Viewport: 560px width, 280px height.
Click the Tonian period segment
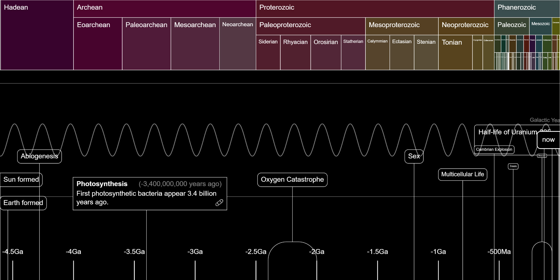coord(455,52)
